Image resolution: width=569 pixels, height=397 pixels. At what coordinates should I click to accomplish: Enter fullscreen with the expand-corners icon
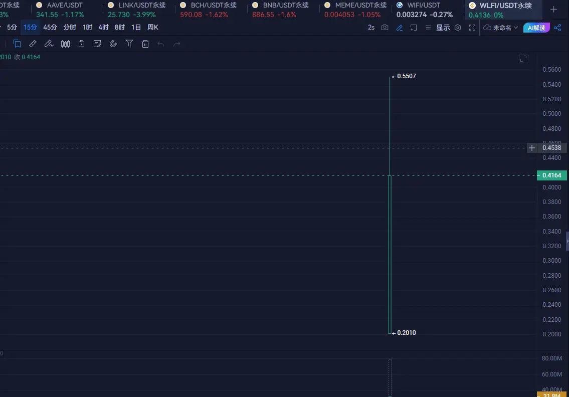click(x=472, y=28)
